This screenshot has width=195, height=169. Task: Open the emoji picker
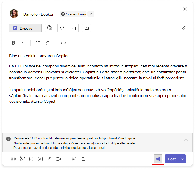coord(13,159)
